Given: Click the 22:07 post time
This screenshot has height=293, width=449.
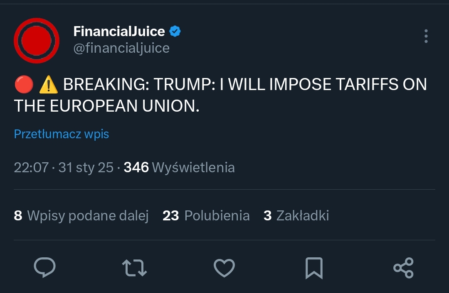Looking at the screenshot, I should (x=31, y=167).
